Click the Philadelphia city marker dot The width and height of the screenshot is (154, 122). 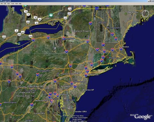[74, 85]
